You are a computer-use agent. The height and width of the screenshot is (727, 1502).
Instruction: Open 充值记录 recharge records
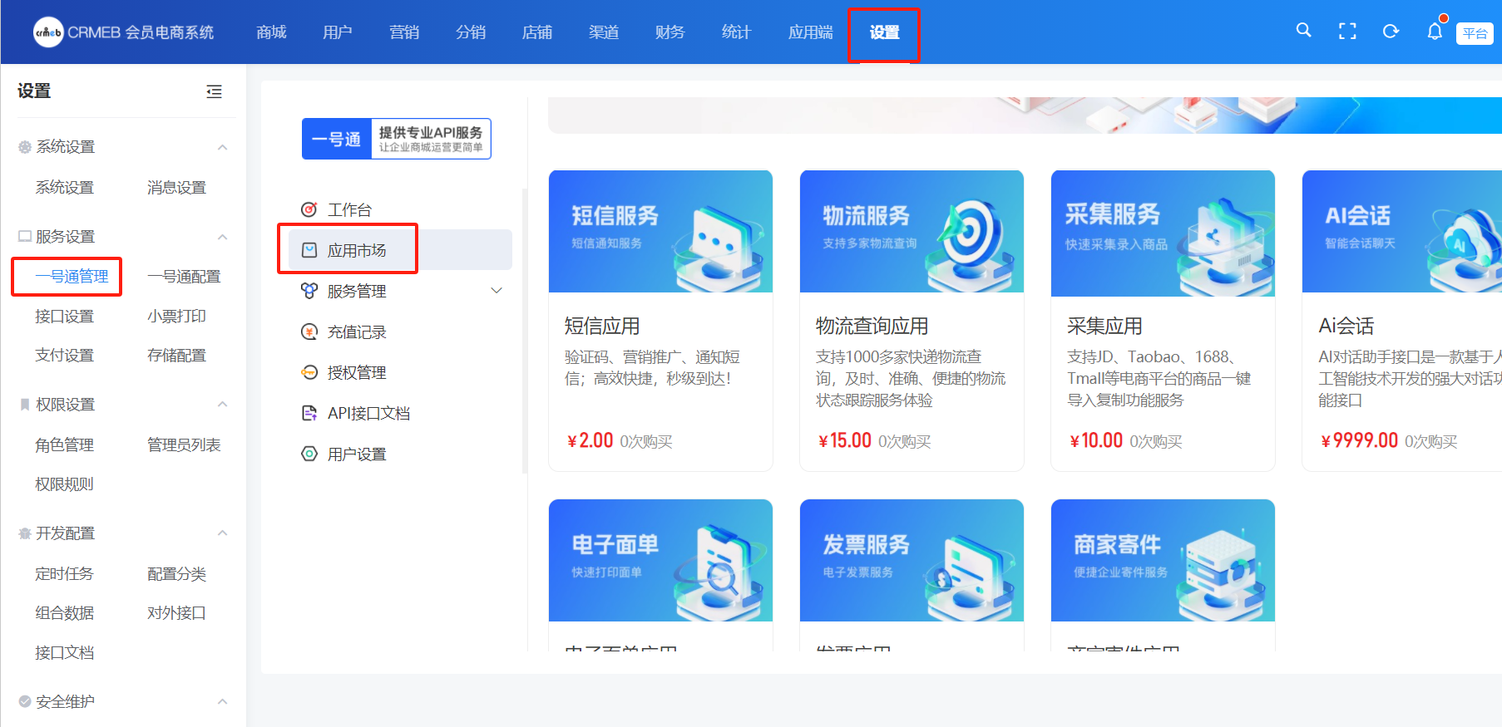point(356,332)
